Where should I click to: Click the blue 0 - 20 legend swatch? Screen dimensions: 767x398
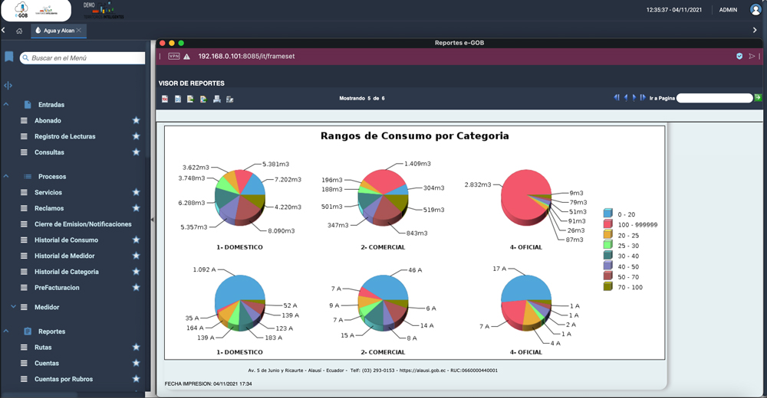pyautogui.click(x=607, y=214)
